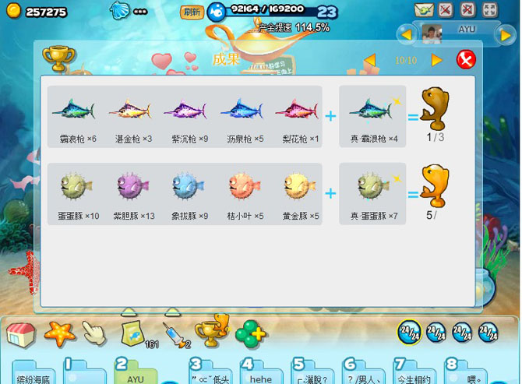The height and width of the screenshot is (384, 522).
Task: Click the gold coin icon
Action: pyautogui.click(x=14, y=11)
